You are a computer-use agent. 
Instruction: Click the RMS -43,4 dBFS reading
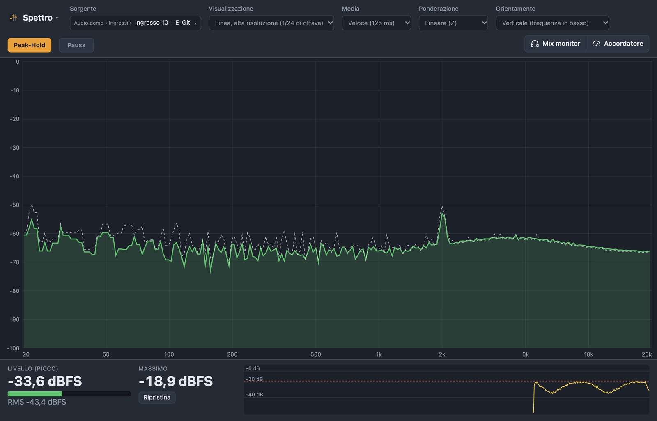click(x=37, y=402)
